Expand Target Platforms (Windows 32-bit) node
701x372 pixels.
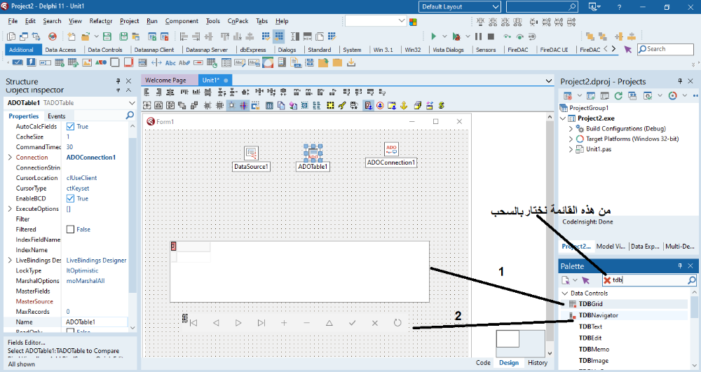(571, 139)
